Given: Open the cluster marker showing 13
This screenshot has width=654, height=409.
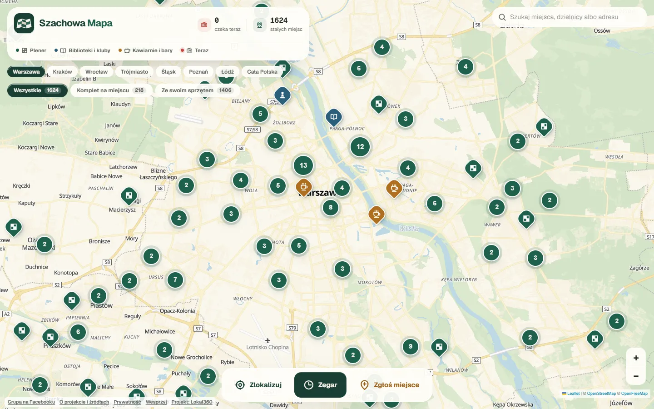Looking at the screenshot, I should [x=303, y=165].
